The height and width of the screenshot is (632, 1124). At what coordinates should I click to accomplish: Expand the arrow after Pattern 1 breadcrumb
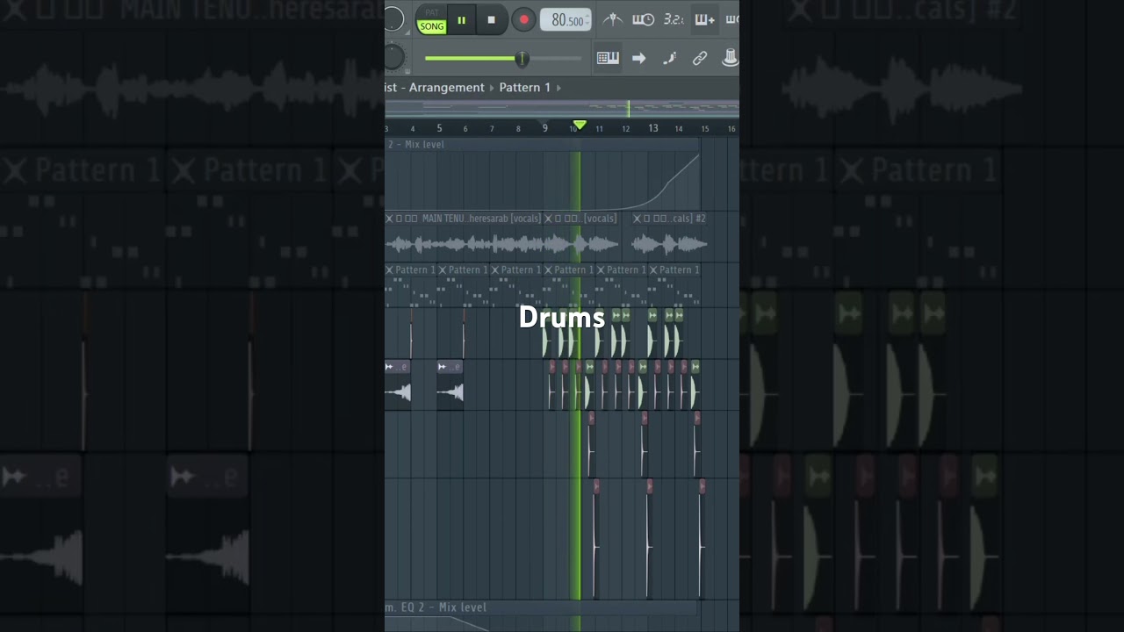(x=558, y=88)
